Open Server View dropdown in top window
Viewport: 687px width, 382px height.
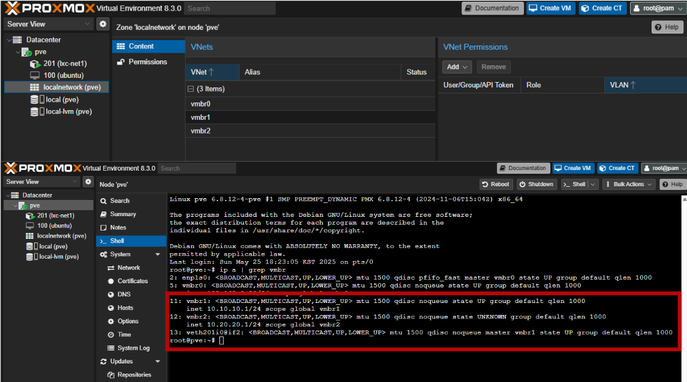tap(49, 24)
